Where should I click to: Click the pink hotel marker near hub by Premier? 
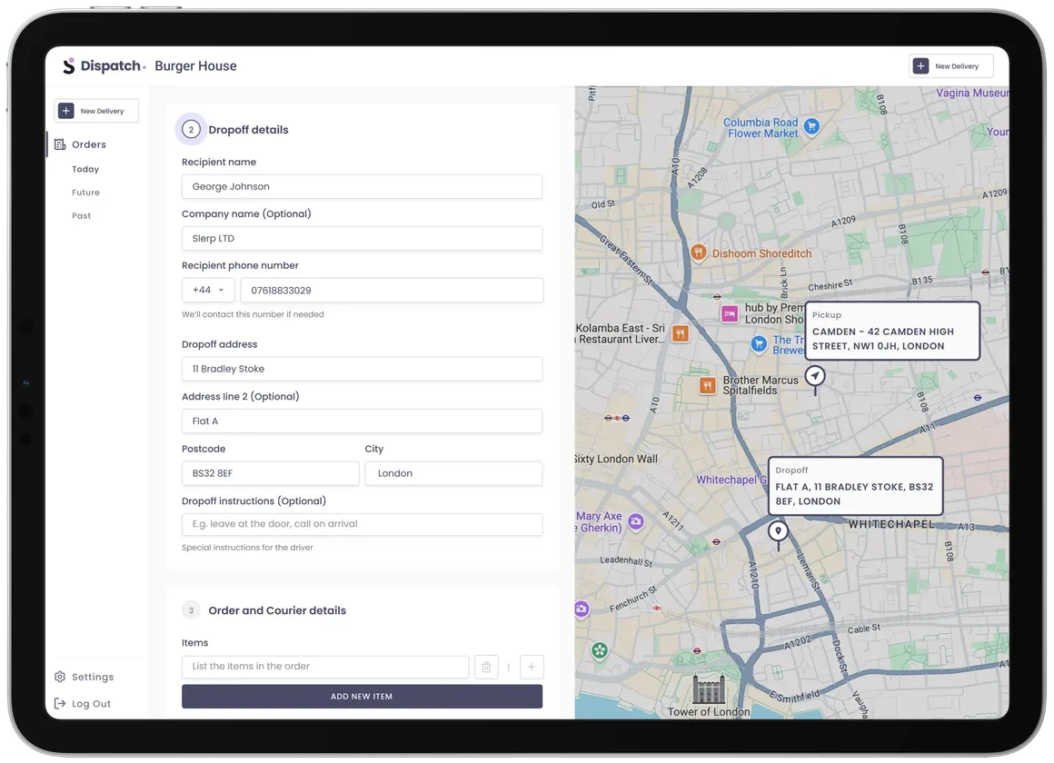click(x=730, y=314)
